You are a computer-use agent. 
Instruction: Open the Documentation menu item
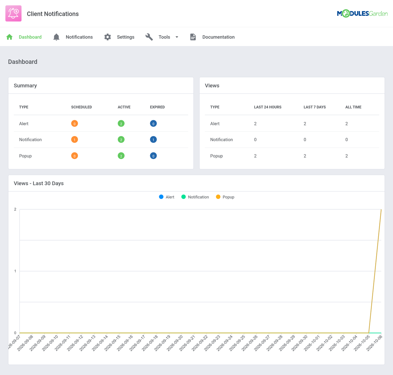[218, 37]
